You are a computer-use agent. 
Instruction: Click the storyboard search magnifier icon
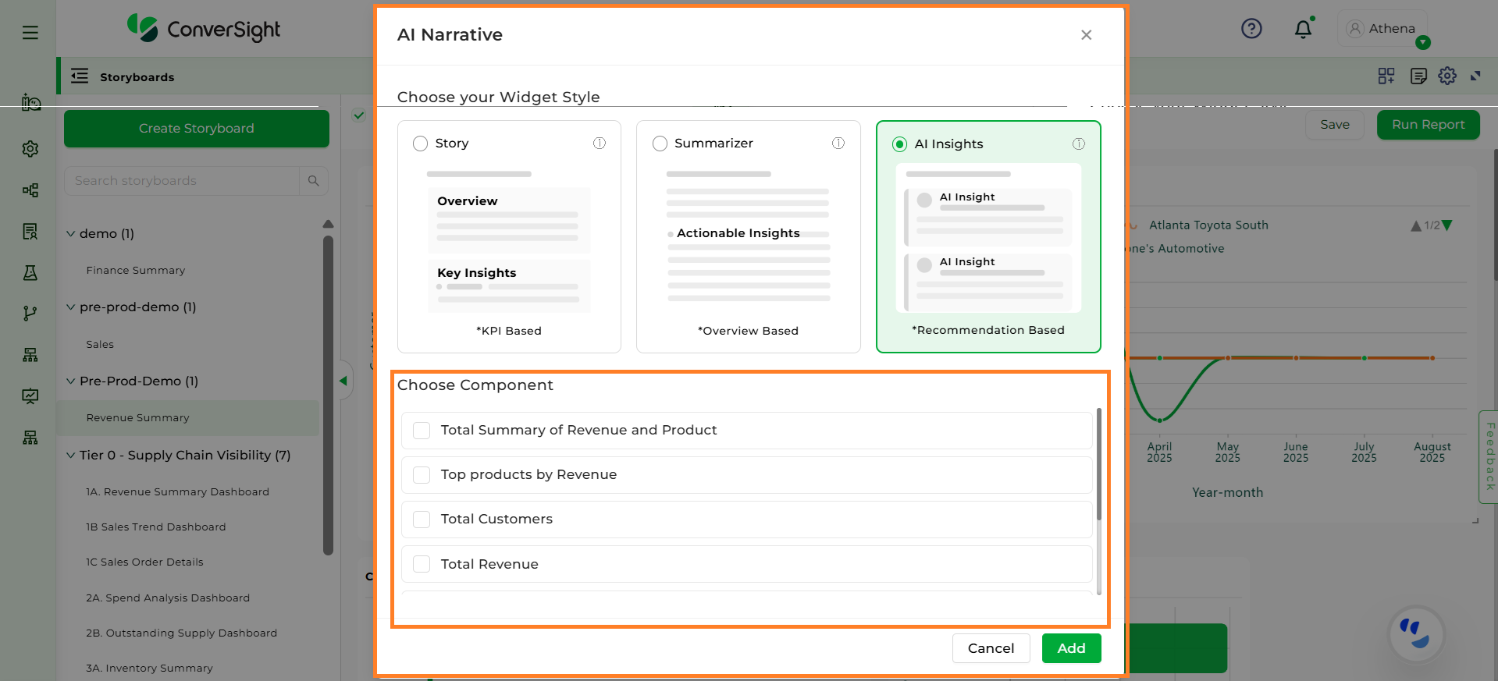314,181
